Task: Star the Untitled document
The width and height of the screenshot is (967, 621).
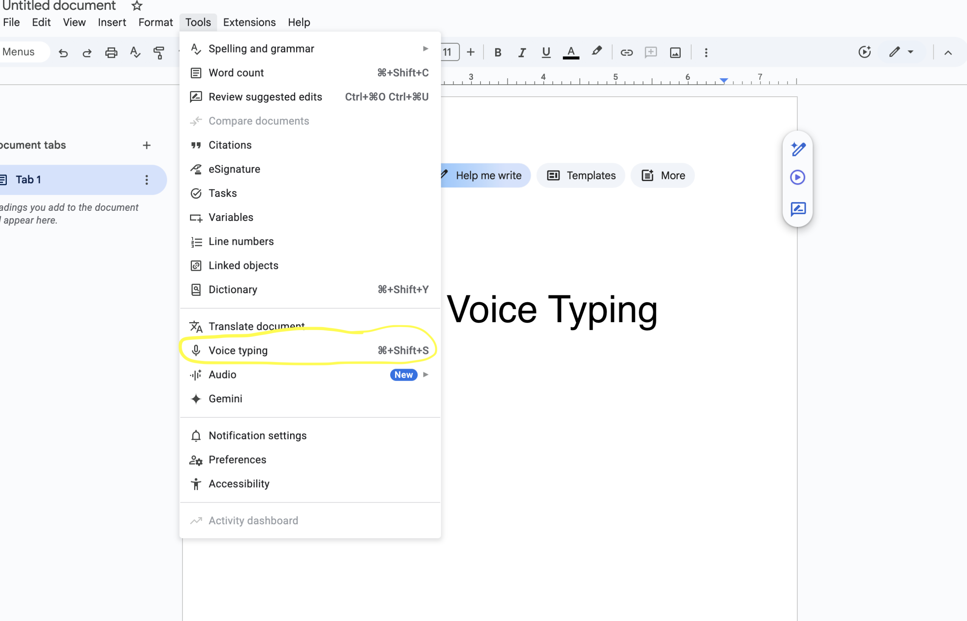Action: (137, 6)
